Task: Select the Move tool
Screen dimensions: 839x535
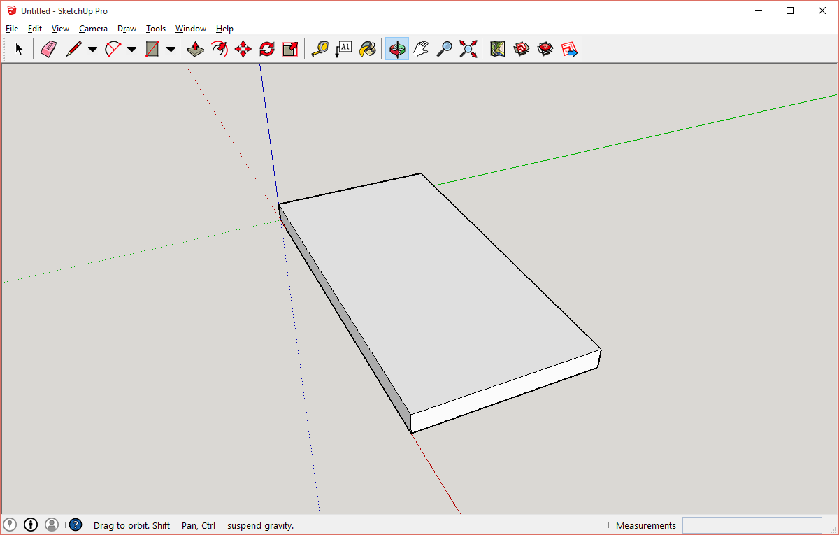Action: [x=243, y=49]
